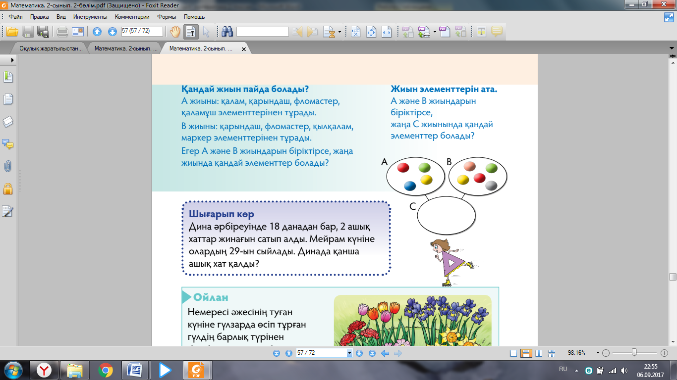Screen dimensions: 677x380
Task: Go back to previous view arrow
Action: [385, 353]
